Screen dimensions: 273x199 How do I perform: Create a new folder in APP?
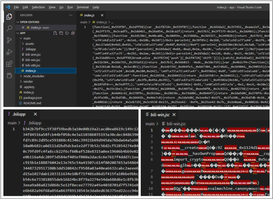pyautogui.click(x=61, y=33)
